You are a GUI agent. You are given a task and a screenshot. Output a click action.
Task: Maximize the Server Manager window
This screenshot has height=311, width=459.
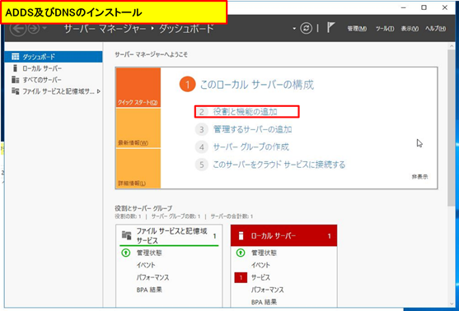(424, 7)
